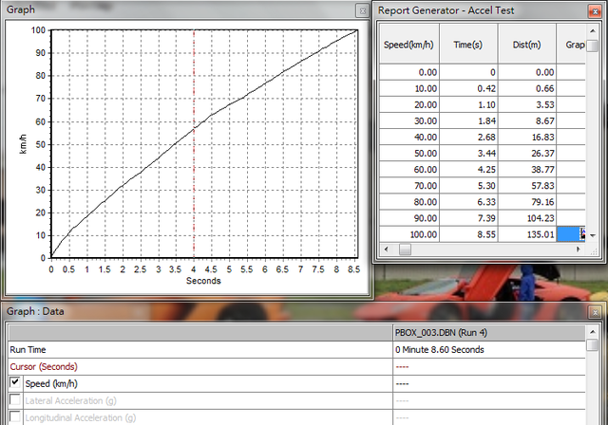This screenshot has height=425, width=608.
Task: Select the 40.00 speed cell
Action: 409,138
